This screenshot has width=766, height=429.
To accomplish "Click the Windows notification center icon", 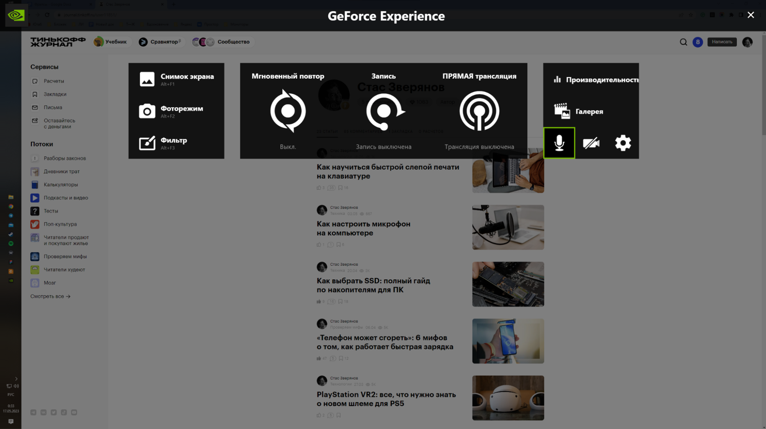I will 11,421.
